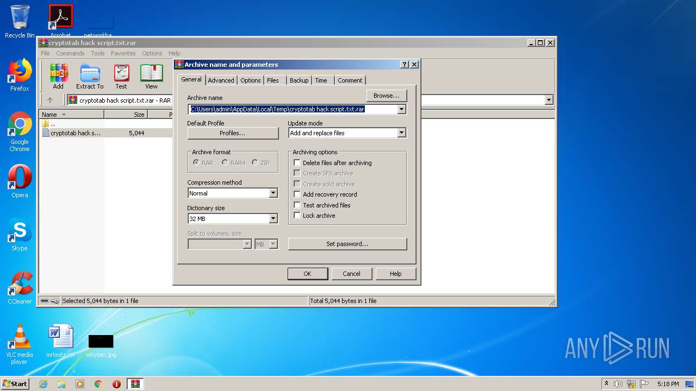Click the Profiles... button

click(233, 133)
